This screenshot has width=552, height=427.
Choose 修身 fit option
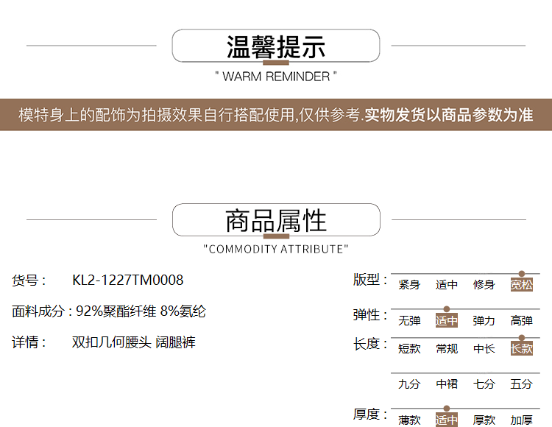(x=484, y=285)
